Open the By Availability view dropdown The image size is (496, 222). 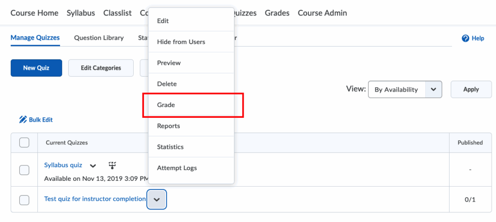(405, 89)
